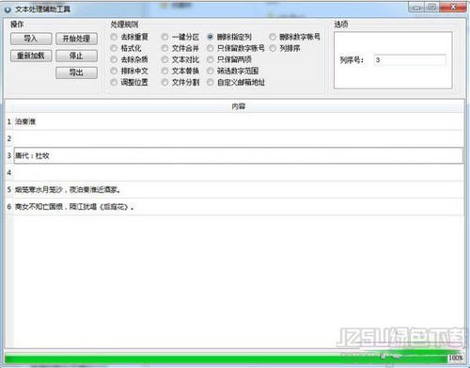Minimize the 文本处理辅助工具 window
Screen dimensions: 470x368
[416, 7]
